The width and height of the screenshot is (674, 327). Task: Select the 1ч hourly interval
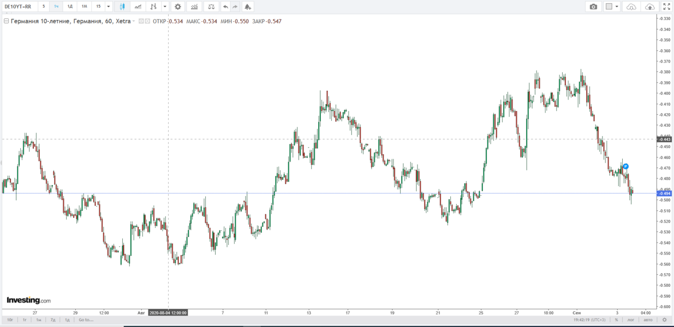pyautogui.click(x=56, y=7)
